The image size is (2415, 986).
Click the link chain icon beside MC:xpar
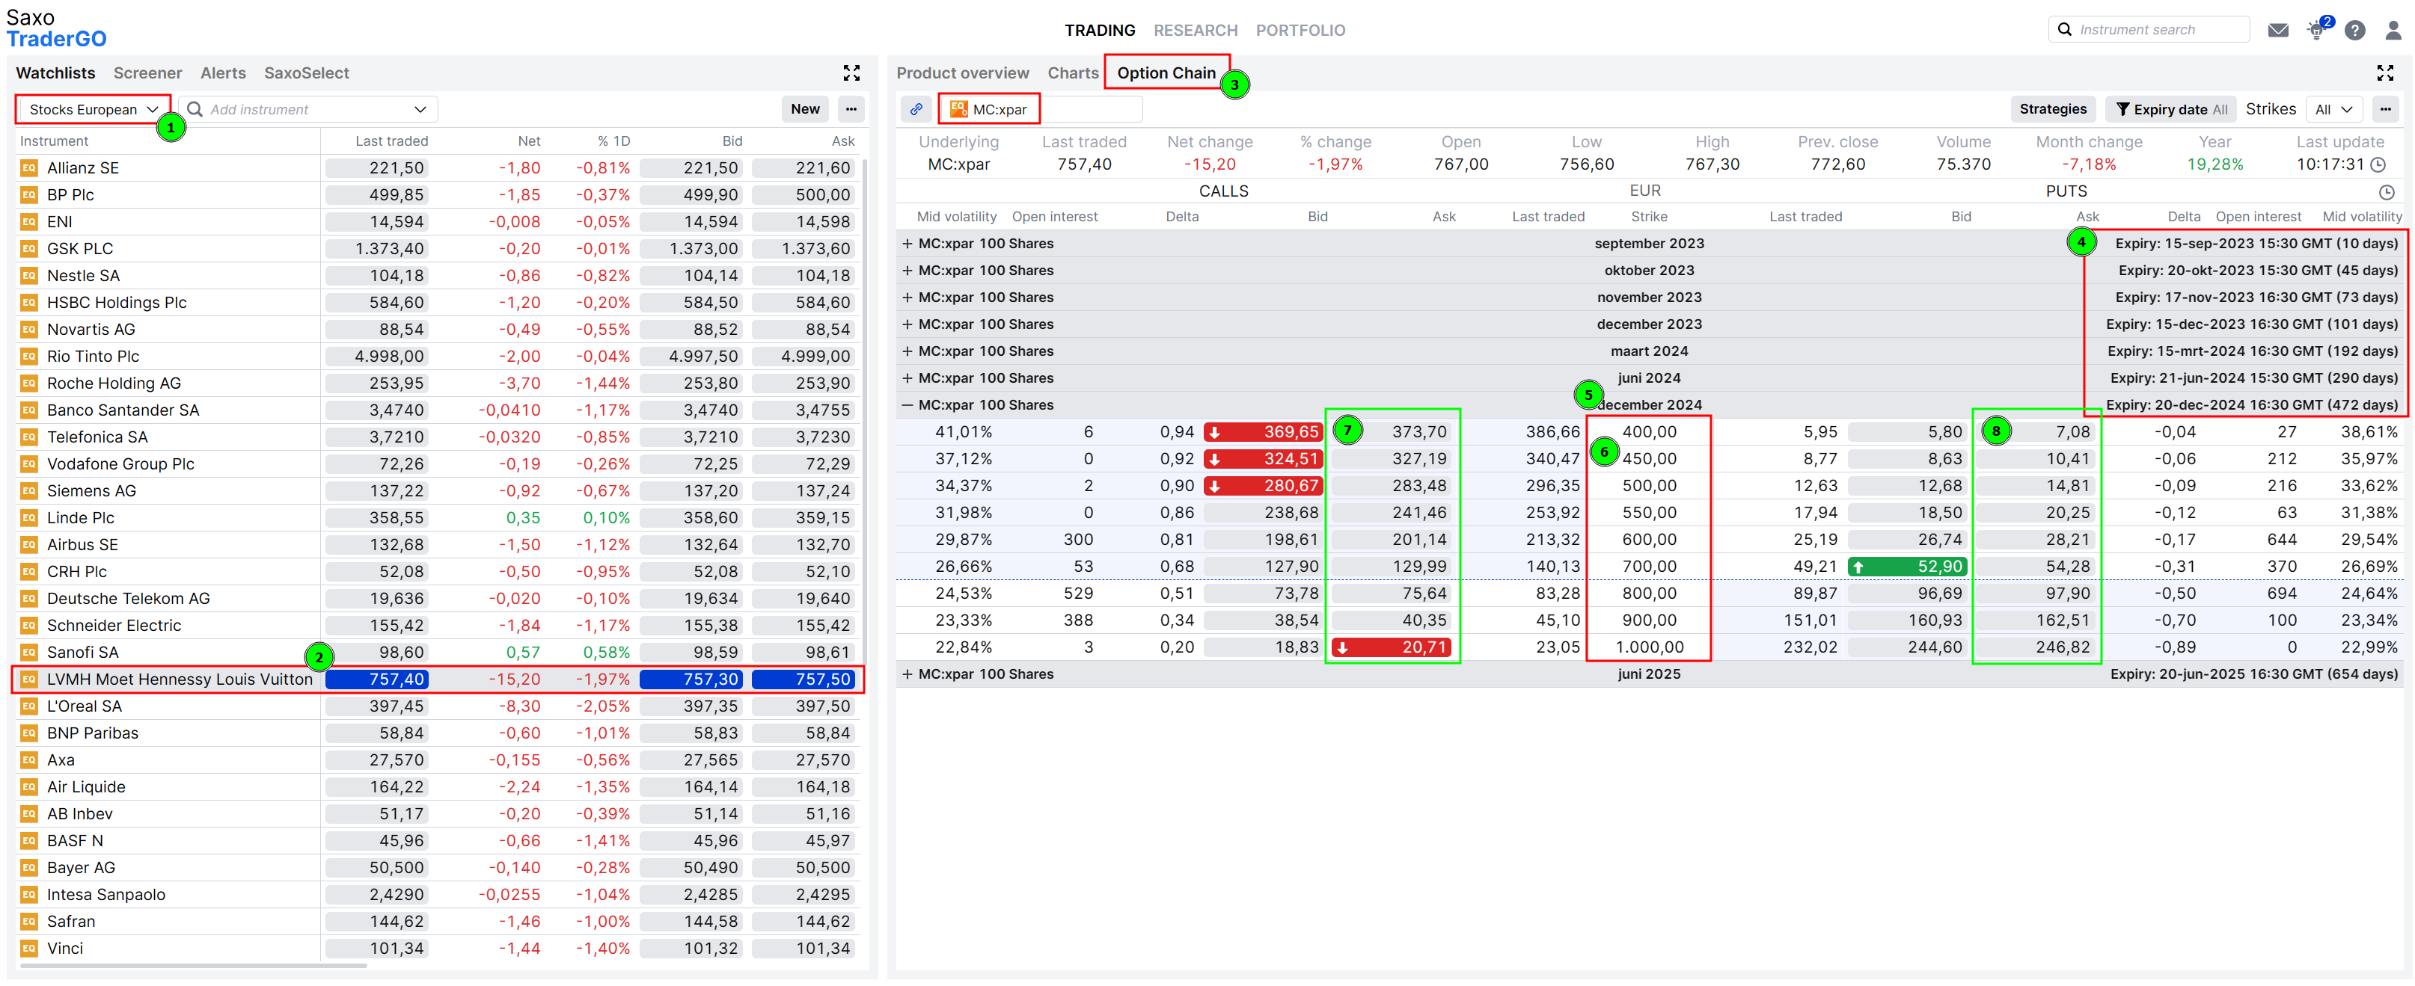[x=916, y=110]
